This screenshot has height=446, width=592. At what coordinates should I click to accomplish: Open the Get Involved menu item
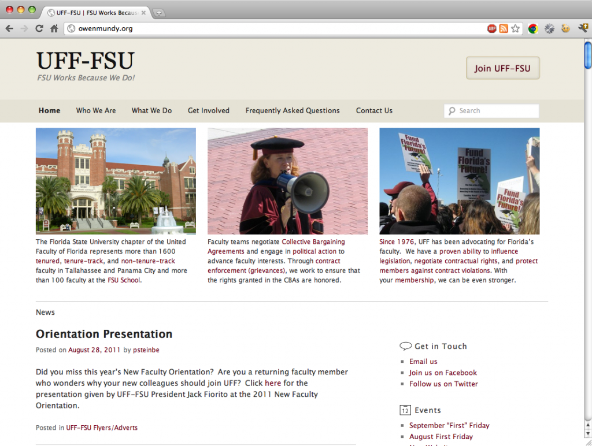click(x=209, y=110)
